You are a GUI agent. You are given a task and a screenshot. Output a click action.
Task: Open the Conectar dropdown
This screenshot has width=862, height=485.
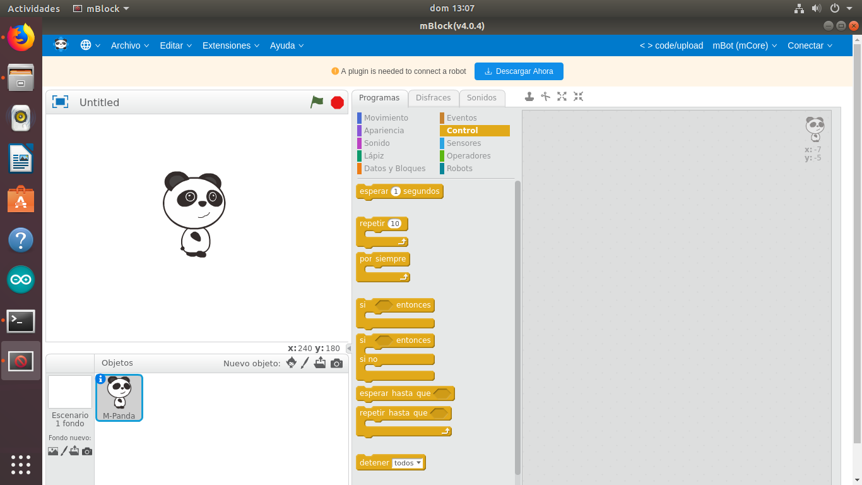[810, 45]
